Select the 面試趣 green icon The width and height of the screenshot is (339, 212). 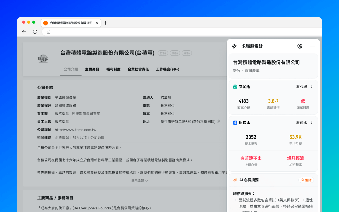coord(235,87)
